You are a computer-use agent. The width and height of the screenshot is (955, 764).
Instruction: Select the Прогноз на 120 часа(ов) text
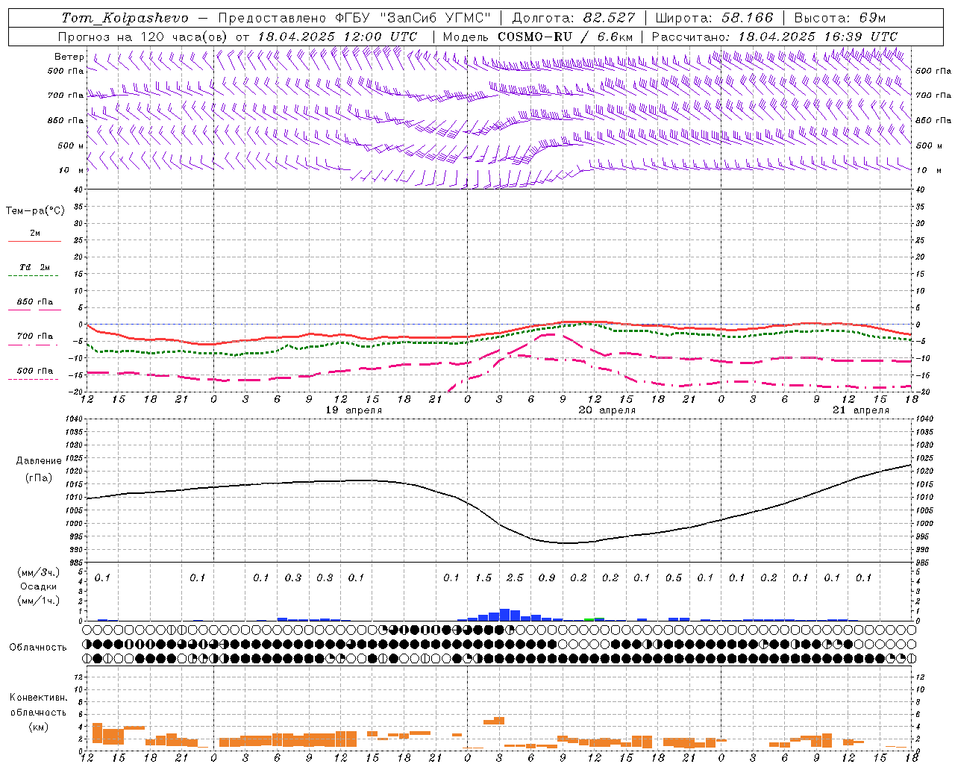[x=144, y=37]
